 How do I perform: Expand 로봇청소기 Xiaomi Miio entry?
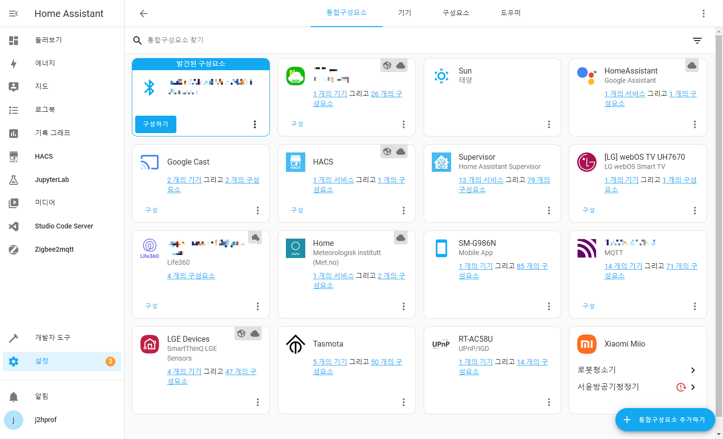pyautogui.click(x=638, y=370)
